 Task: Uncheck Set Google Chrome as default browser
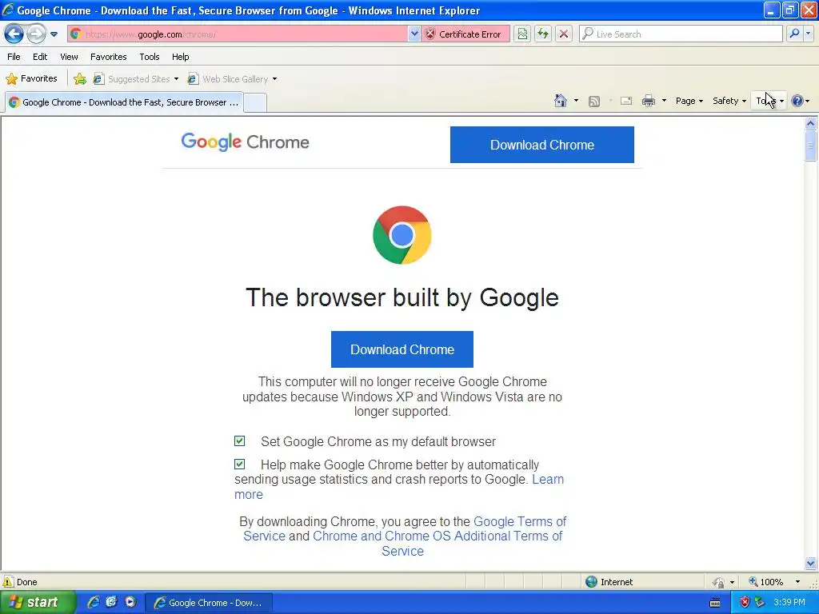240,441
